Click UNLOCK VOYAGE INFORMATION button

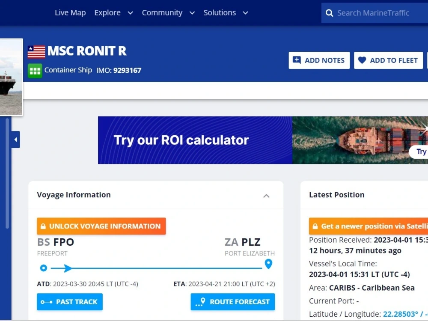point(101,226)
